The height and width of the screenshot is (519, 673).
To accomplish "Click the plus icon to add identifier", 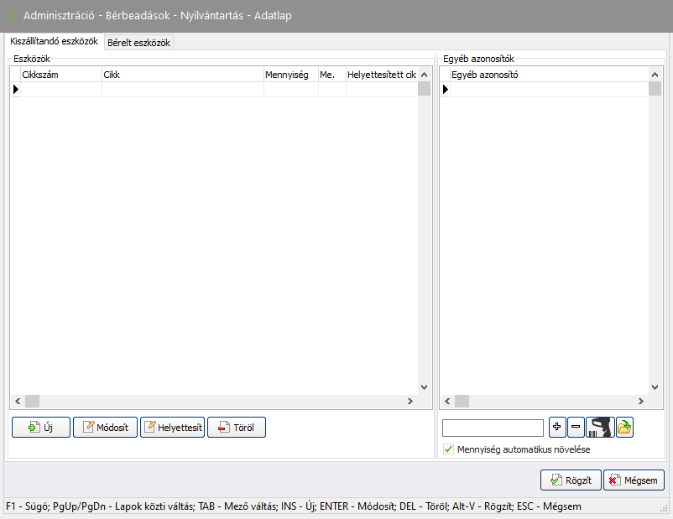I will (x=557, y=428).
